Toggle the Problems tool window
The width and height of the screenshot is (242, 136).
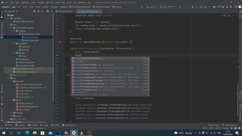tap(20, 125)
